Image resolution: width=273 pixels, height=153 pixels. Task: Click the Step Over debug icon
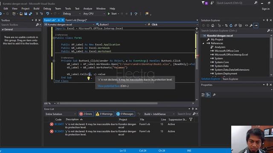tap(136, 14)
